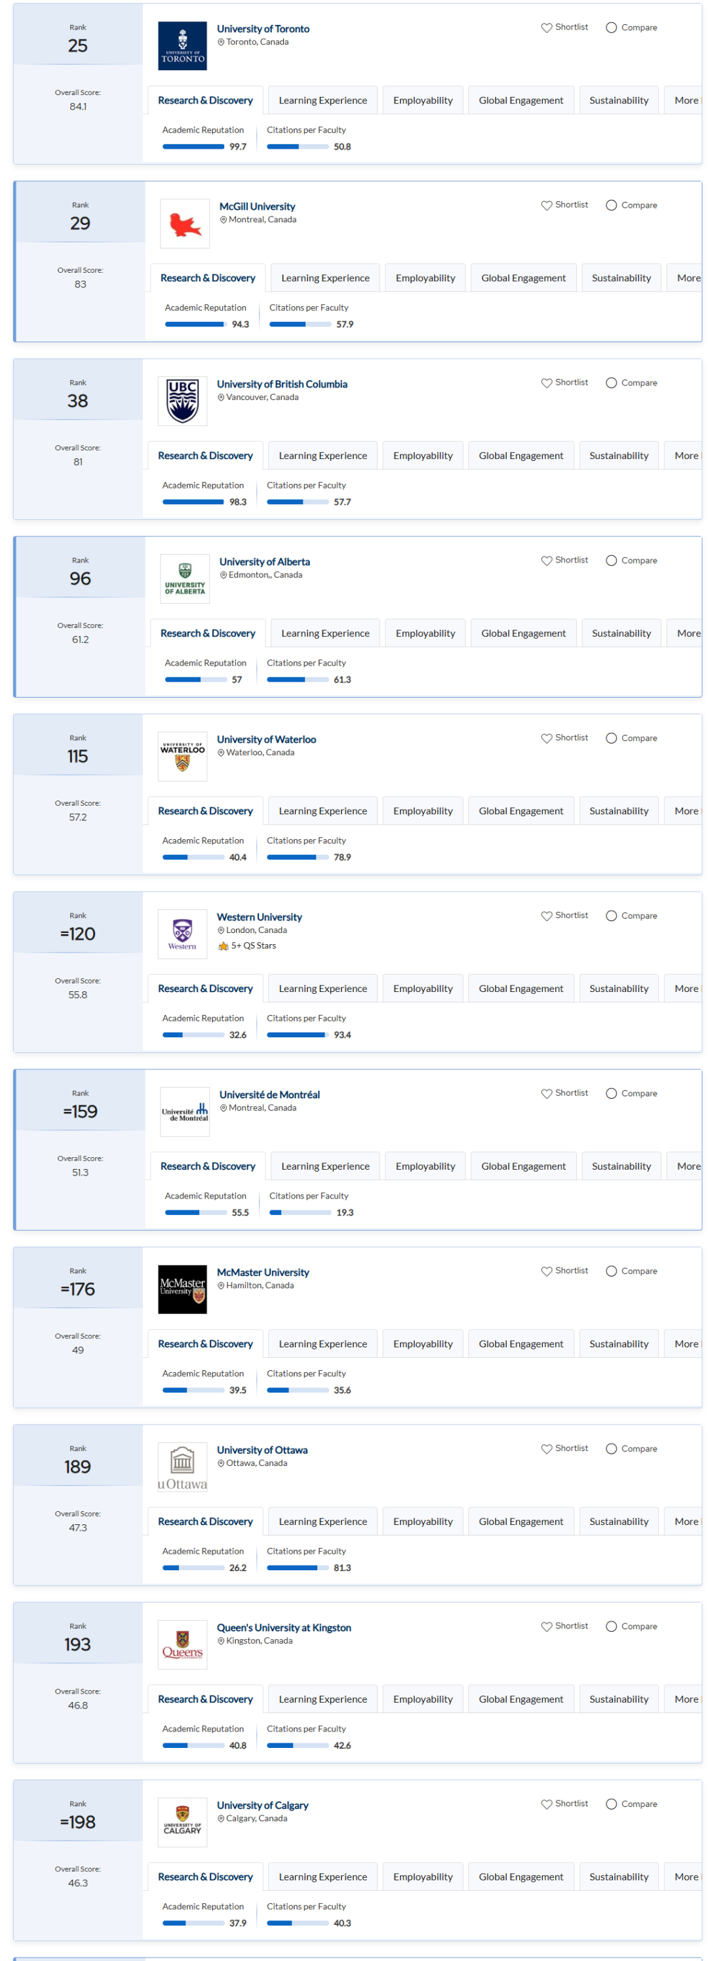Shortlist University of Toronto with heart icon
This screenshot has width=708, height=1961.
pos(546,28)
